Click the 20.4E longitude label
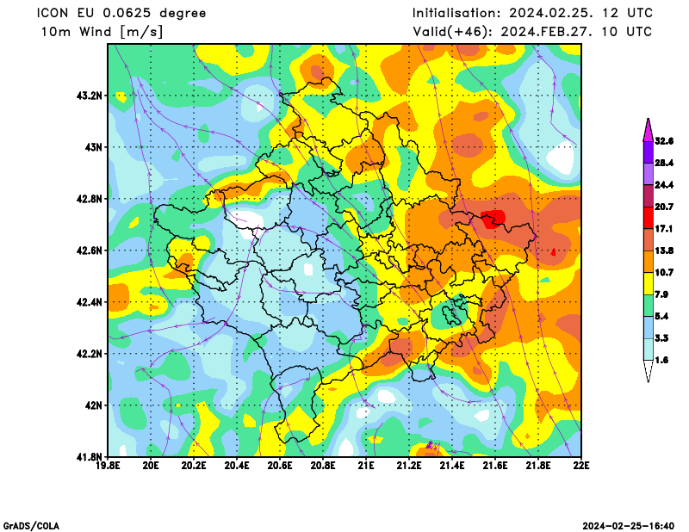The width and height of the screenshot is (689, 532). [237, 465]
